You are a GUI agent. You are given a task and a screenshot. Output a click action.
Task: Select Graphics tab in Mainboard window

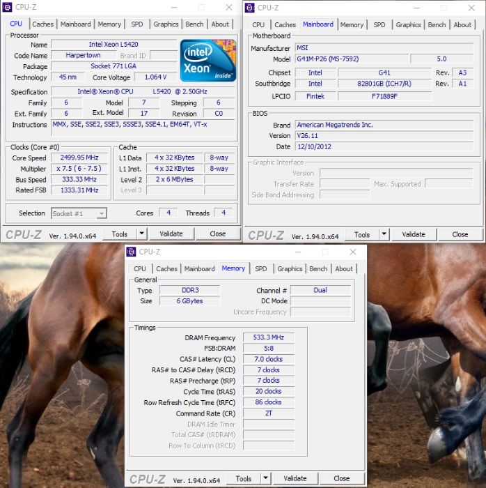click(x=408, y=25)
